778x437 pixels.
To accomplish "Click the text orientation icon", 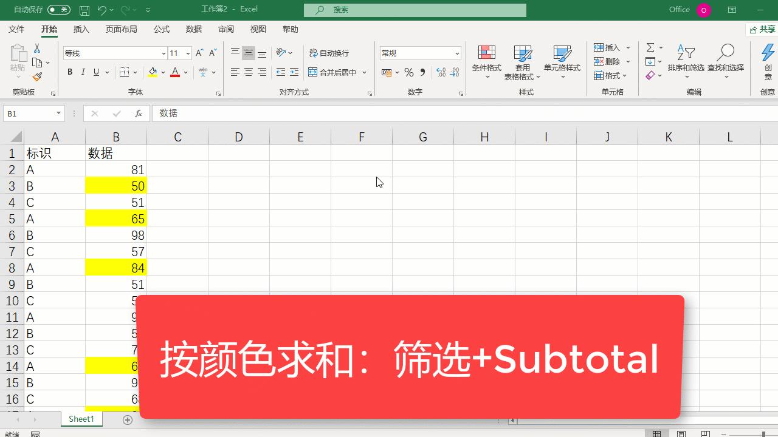I will [280, 53].
